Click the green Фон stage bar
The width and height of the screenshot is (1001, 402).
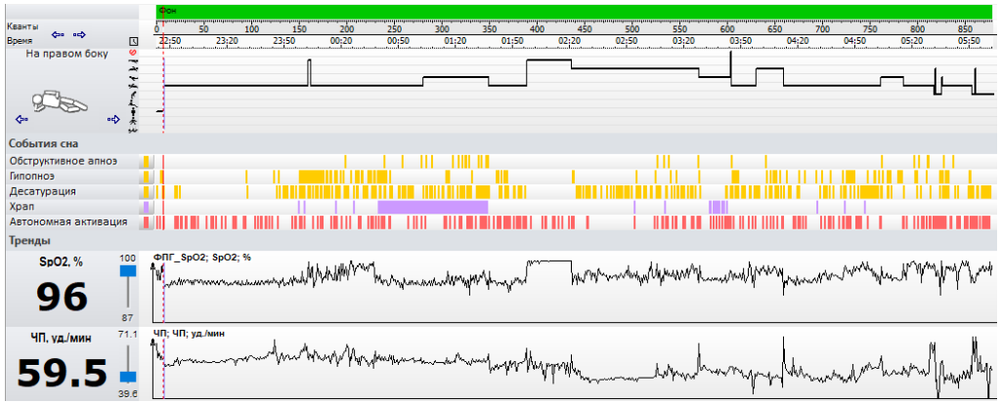pos(574,12)
